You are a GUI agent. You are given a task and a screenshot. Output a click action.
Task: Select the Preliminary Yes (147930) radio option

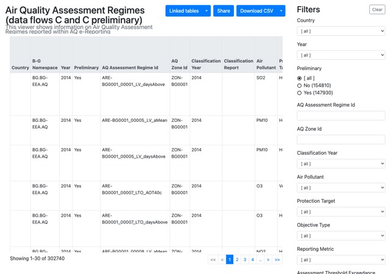[x=299, y=93]
